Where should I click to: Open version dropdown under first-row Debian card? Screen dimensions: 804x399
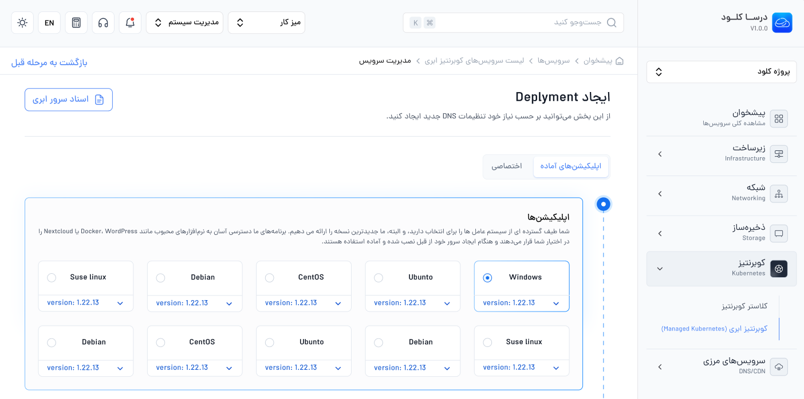[195, 303]
